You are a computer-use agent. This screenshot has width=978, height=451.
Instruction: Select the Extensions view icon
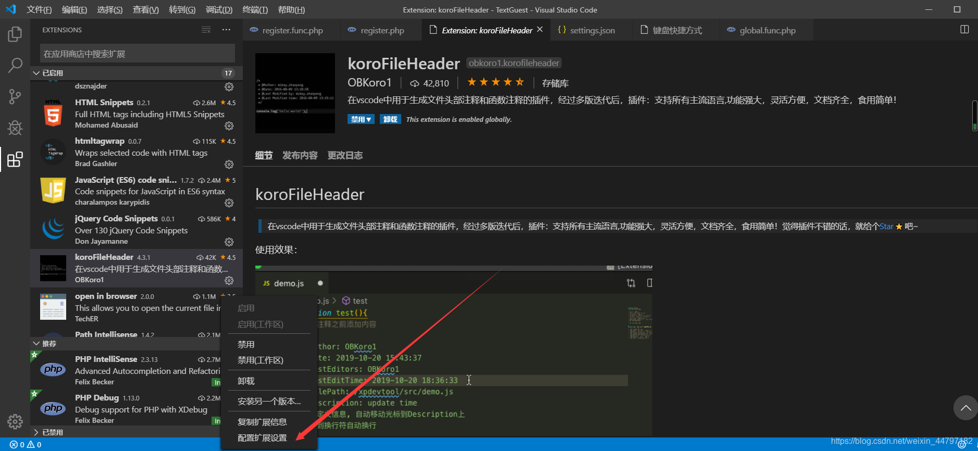(15, 159)
